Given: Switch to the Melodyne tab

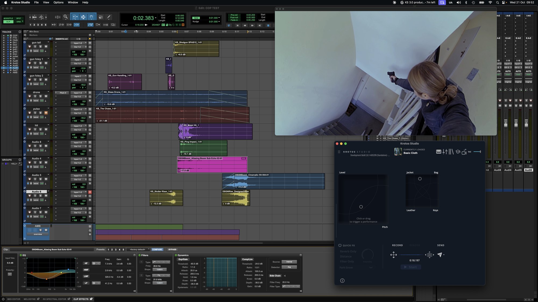Looking at the screenshot, I should tap(31, 299).
